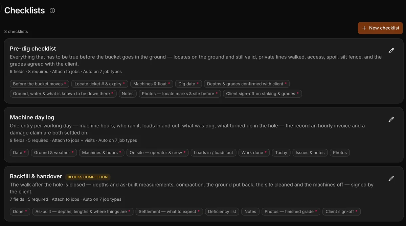Click Pre-dig '9 fields · 8 required' summary line

pos(66,72)
